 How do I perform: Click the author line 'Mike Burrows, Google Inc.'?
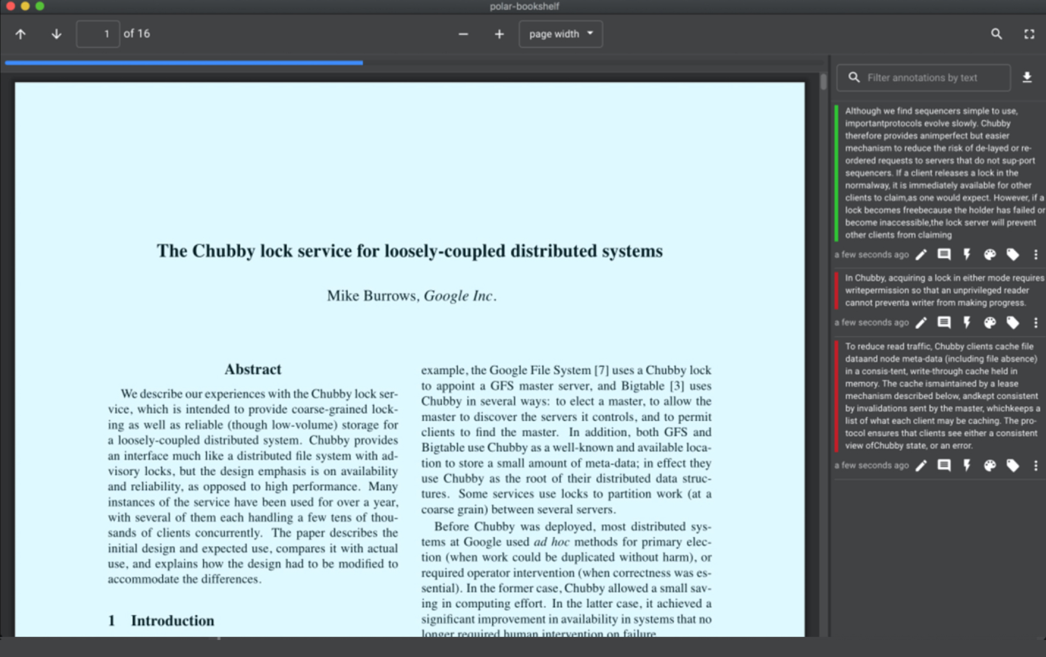coord(411,296)
